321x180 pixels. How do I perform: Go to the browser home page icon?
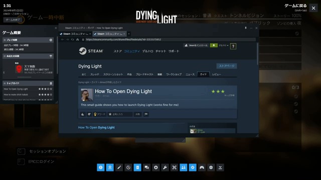coord(78,39)
